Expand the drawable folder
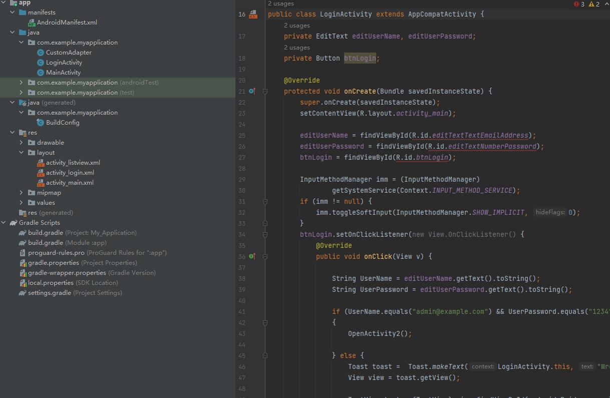Image resolution: width=610 pixels, height=398 pixels. 21,143
